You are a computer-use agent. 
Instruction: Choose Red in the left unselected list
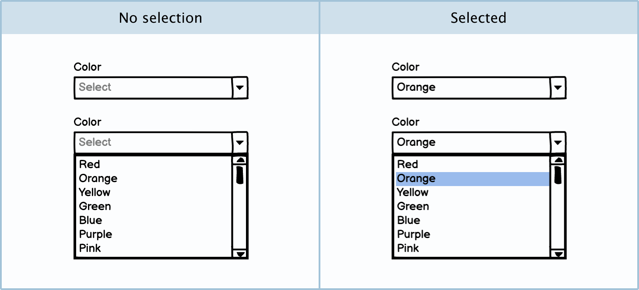[x=90, y=165]
